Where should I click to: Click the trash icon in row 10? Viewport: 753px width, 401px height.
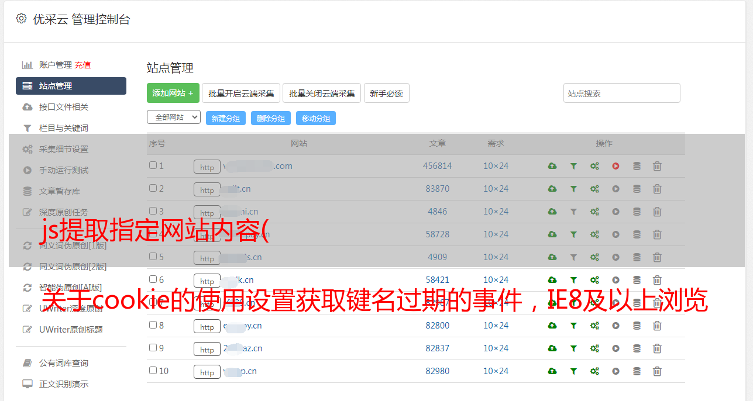click(657, 371)
